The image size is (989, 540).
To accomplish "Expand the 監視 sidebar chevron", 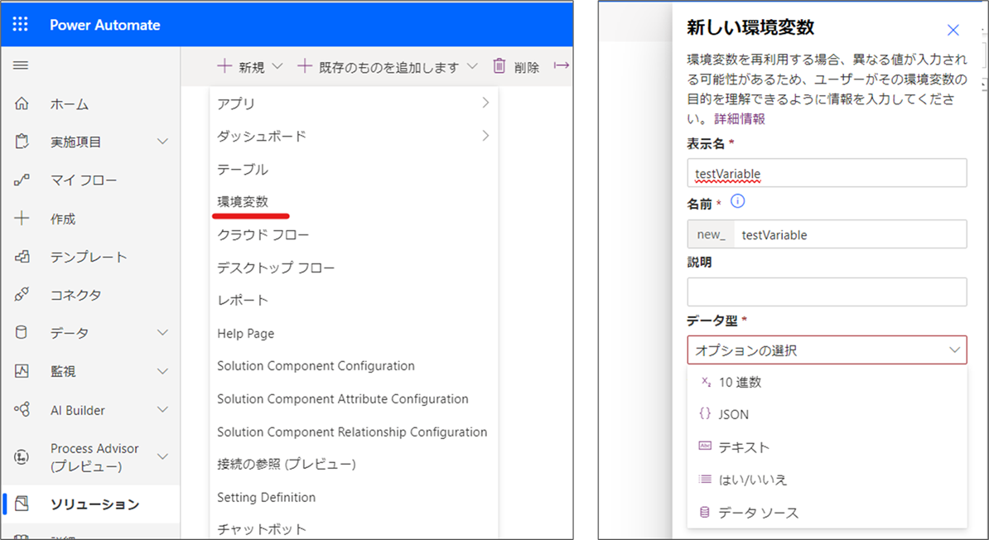I will coord(162,371).
